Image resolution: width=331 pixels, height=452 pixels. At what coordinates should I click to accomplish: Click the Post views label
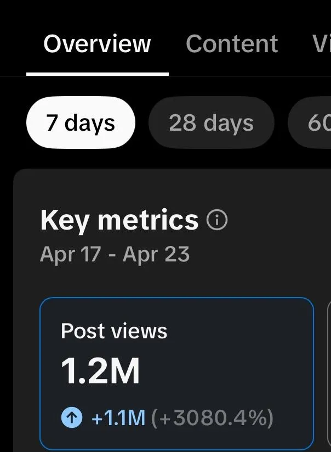(114, 331)
